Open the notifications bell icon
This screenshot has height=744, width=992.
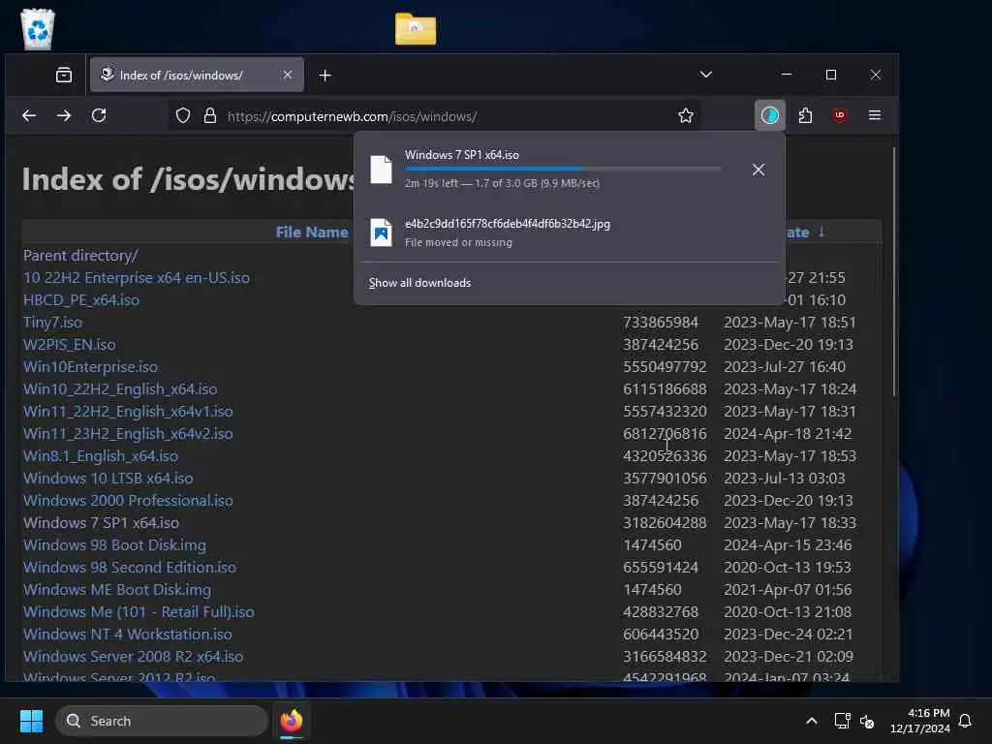point(966,721)
